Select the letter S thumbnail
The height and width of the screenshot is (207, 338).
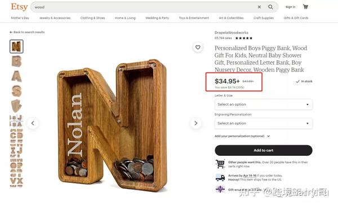click(16, 91)
